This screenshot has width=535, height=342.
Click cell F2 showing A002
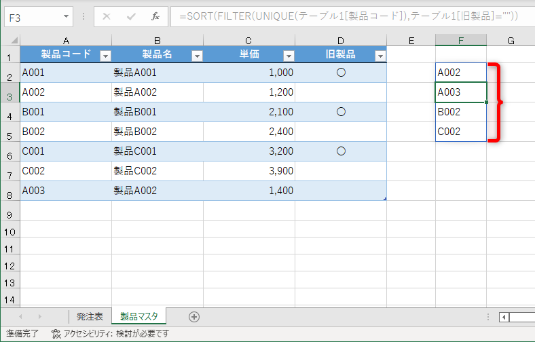[461, 73]
